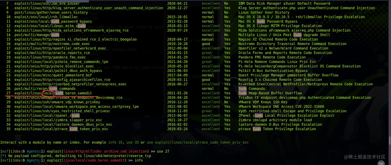Click date 2021-01-26 in results table

[177, 93]
